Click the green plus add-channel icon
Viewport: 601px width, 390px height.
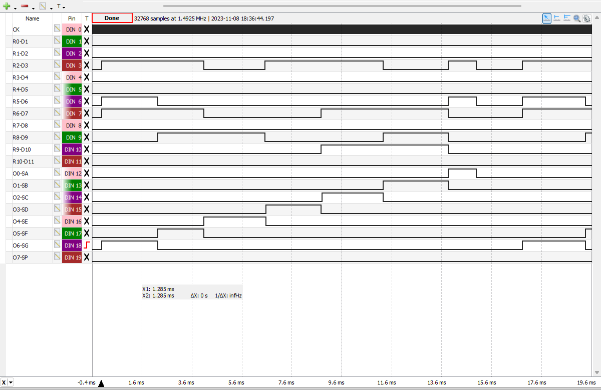click(x=7, y=6)
